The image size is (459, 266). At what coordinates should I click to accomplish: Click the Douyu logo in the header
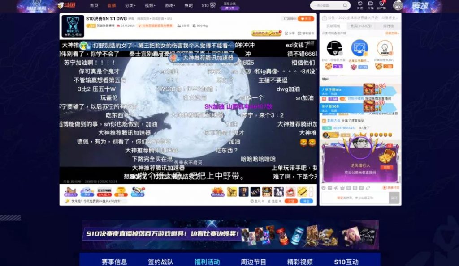(67, 5)
